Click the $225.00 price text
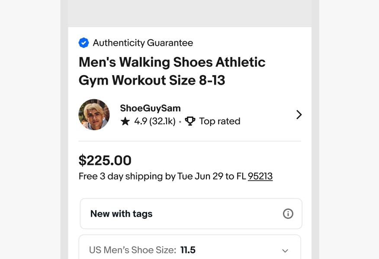The image size is (379, 259). tap(105, 160)
